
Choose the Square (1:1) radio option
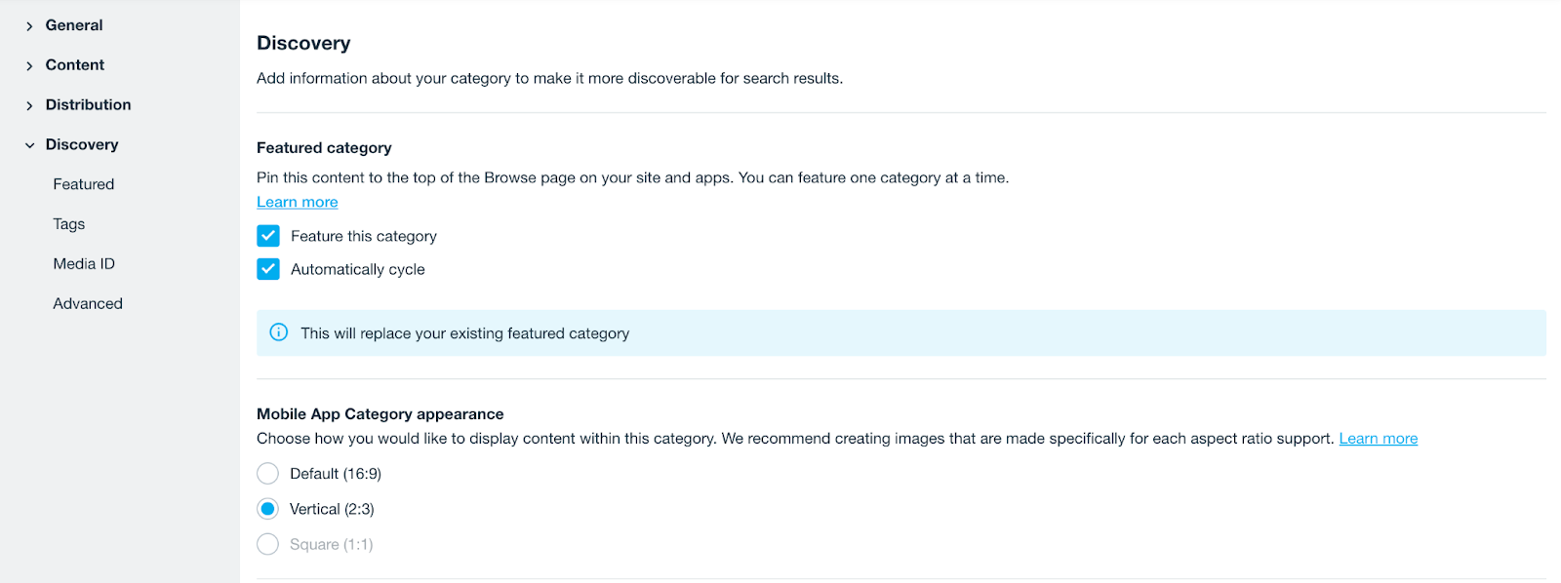pos(268,544)
